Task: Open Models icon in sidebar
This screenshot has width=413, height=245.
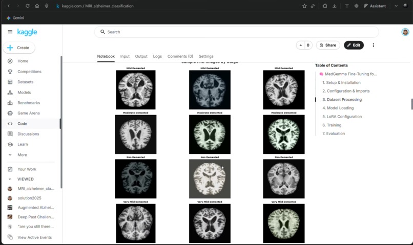Action: pyautogui.click(x=10, y=93)
